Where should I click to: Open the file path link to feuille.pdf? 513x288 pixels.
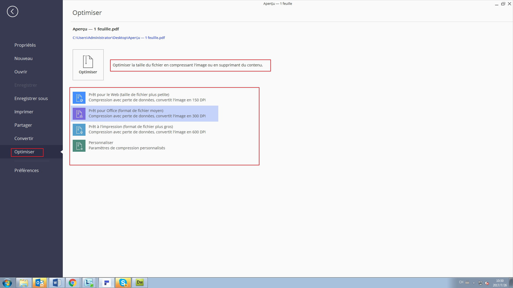point(119,38)
